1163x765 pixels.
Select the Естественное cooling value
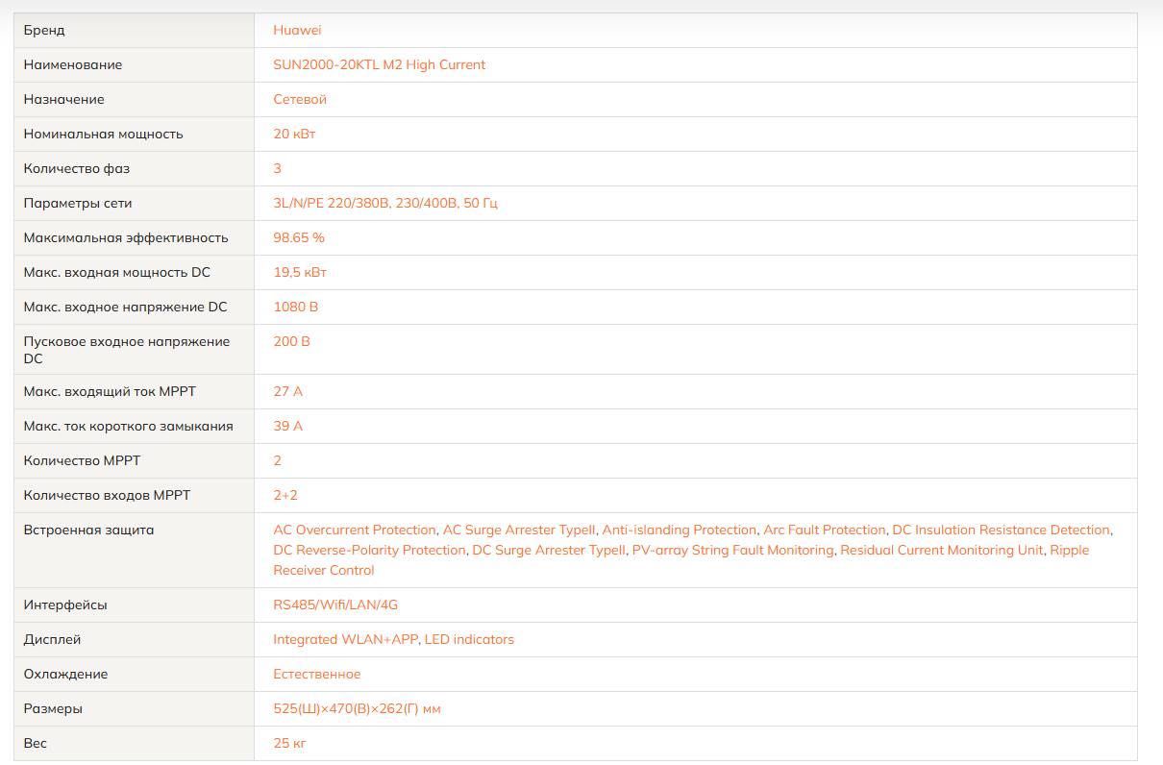pos(317,674)
